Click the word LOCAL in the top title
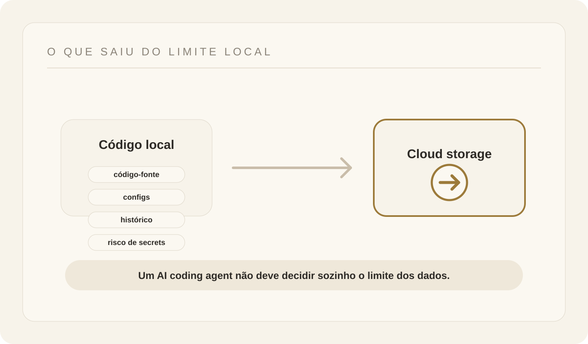The width and height of the screenshot is (588, 344). click(248, 52)
